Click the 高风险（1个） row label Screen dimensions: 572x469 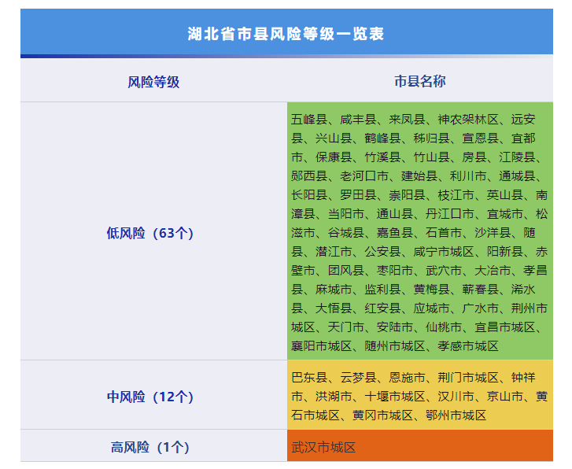tap(149, 448)
